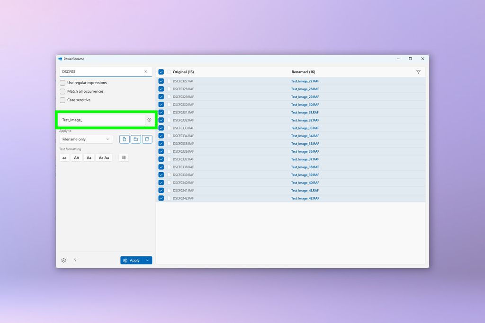Toggle the include subfolders icon
Image resolution: width=485 pixels, height=323 pixels.
click(x=147, y=139)
